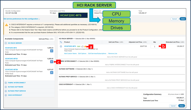This screenshot has height=110, width=191.
Task: Open Set service preferences for this configuration
Action: (x=22, y=19)
